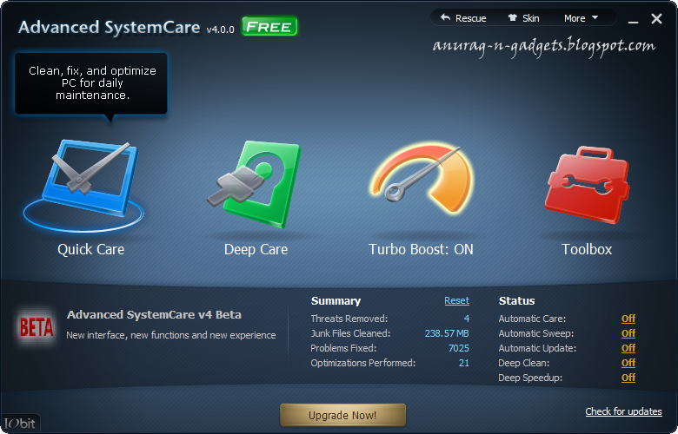Click the Turbo Boost: ON label

pyautogui.click(x=421, y=250)
